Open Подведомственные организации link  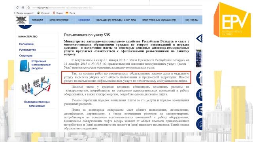click(x=37, y=104)
